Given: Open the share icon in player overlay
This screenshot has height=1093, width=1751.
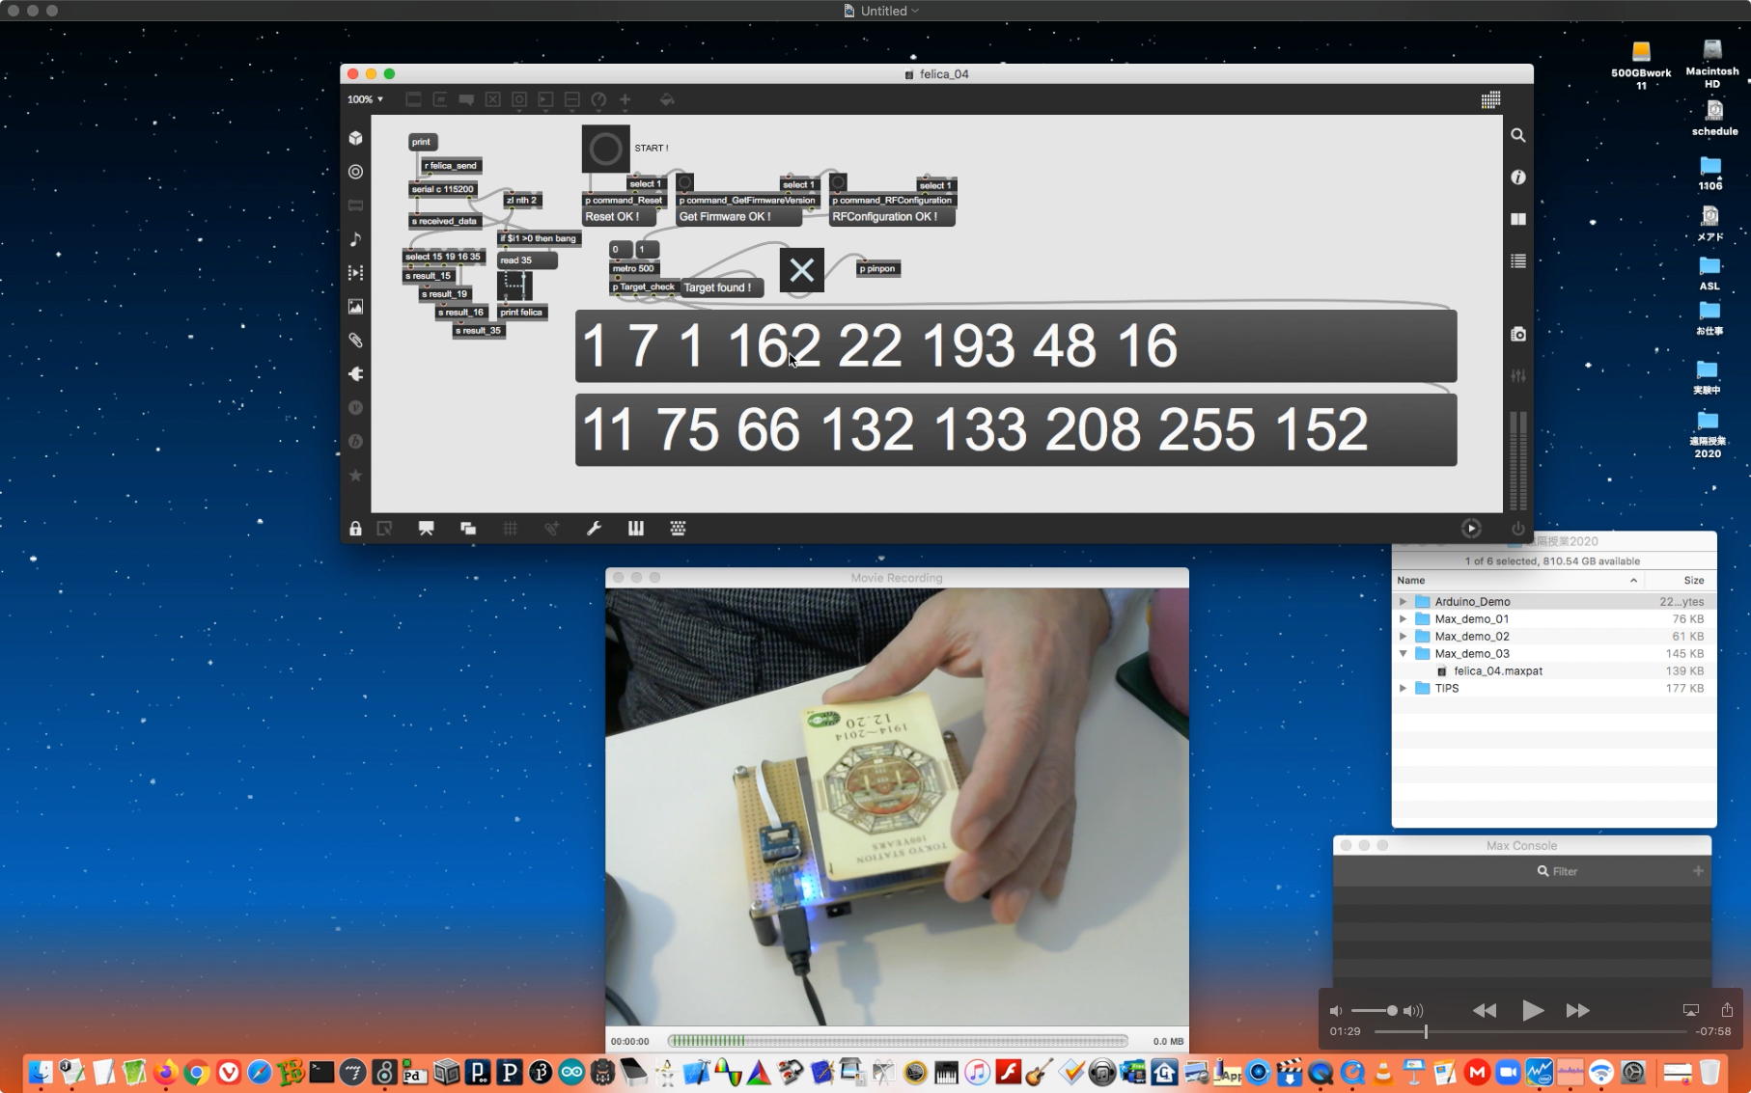Looking at the screenshot, I should [1727, 1010].
